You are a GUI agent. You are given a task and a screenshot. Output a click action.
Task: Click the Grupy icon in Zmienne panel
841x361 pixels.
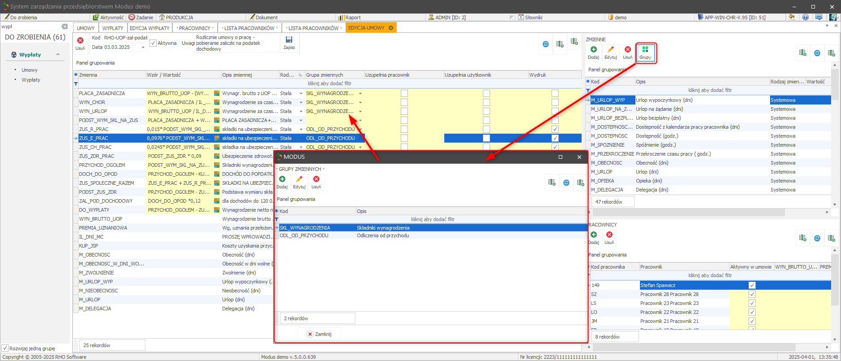[x=645, y=52]
